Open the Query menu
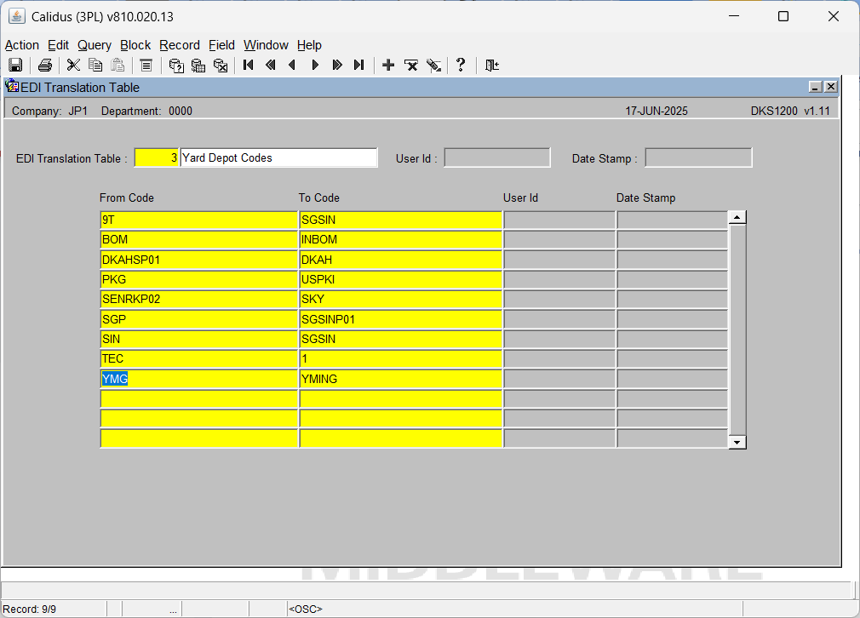The width and height of the screenshot is (860, 618). click(95, 45)
